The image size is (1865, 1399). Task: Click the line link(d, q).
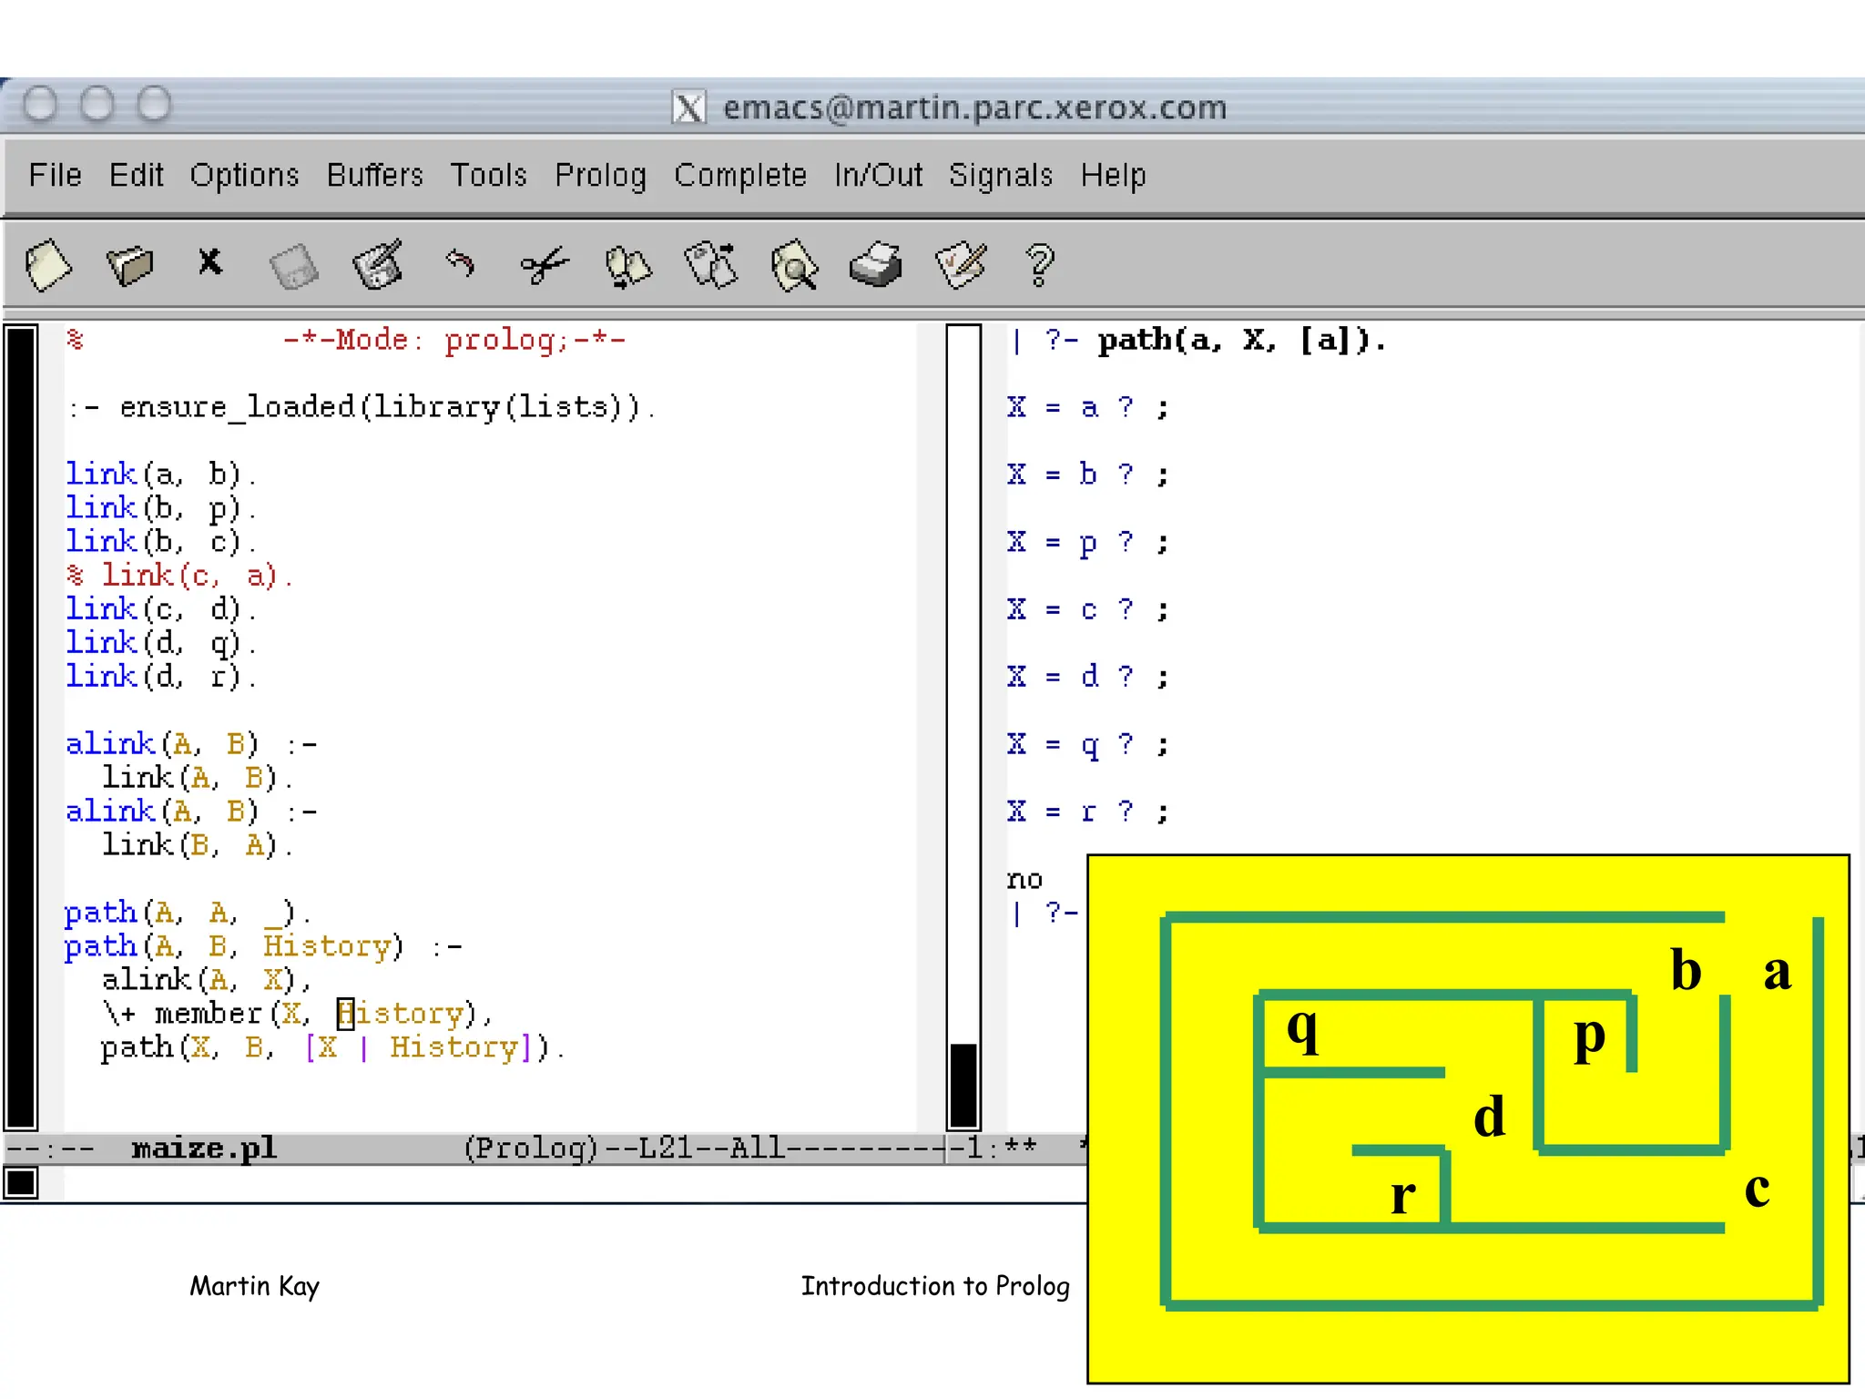(x=160, y=642)
